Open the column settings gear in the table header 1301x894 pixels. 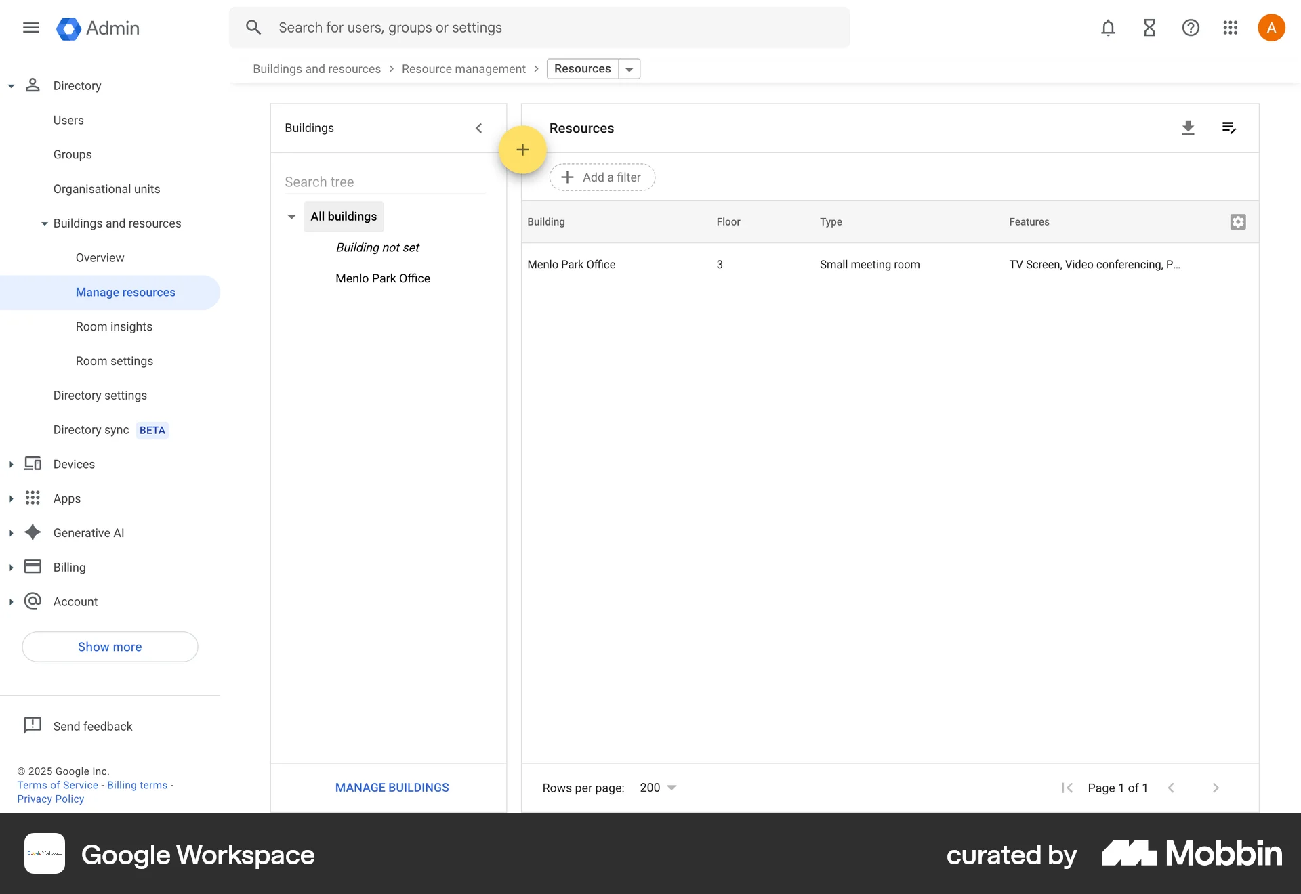pyautogui.click(x=1238, y=221)
